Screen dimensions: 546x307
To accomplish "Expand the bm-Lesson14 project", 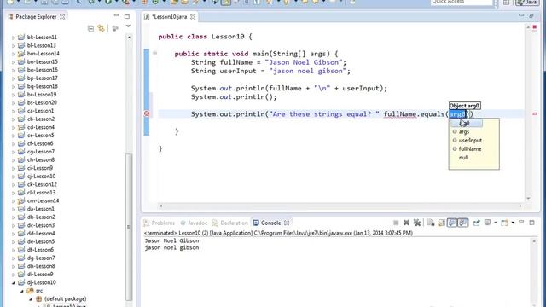I will click(x=14, y=54).
